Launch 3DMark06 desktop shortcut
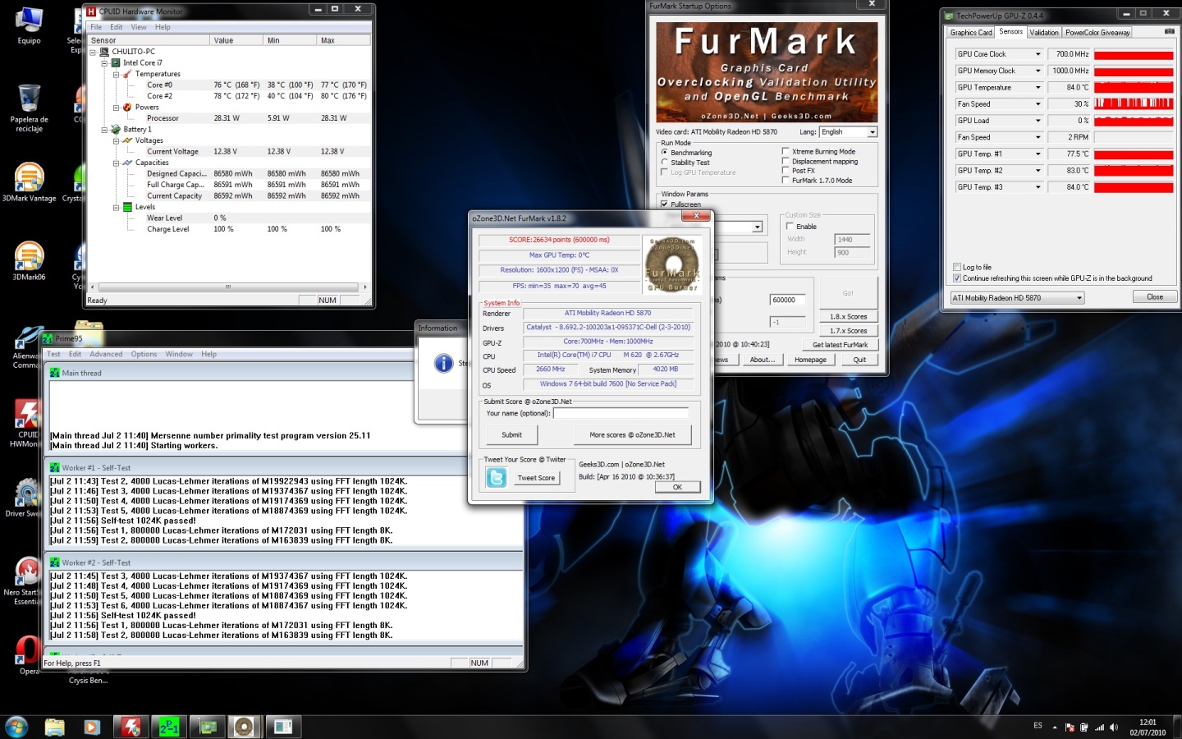 coord(29,259)
